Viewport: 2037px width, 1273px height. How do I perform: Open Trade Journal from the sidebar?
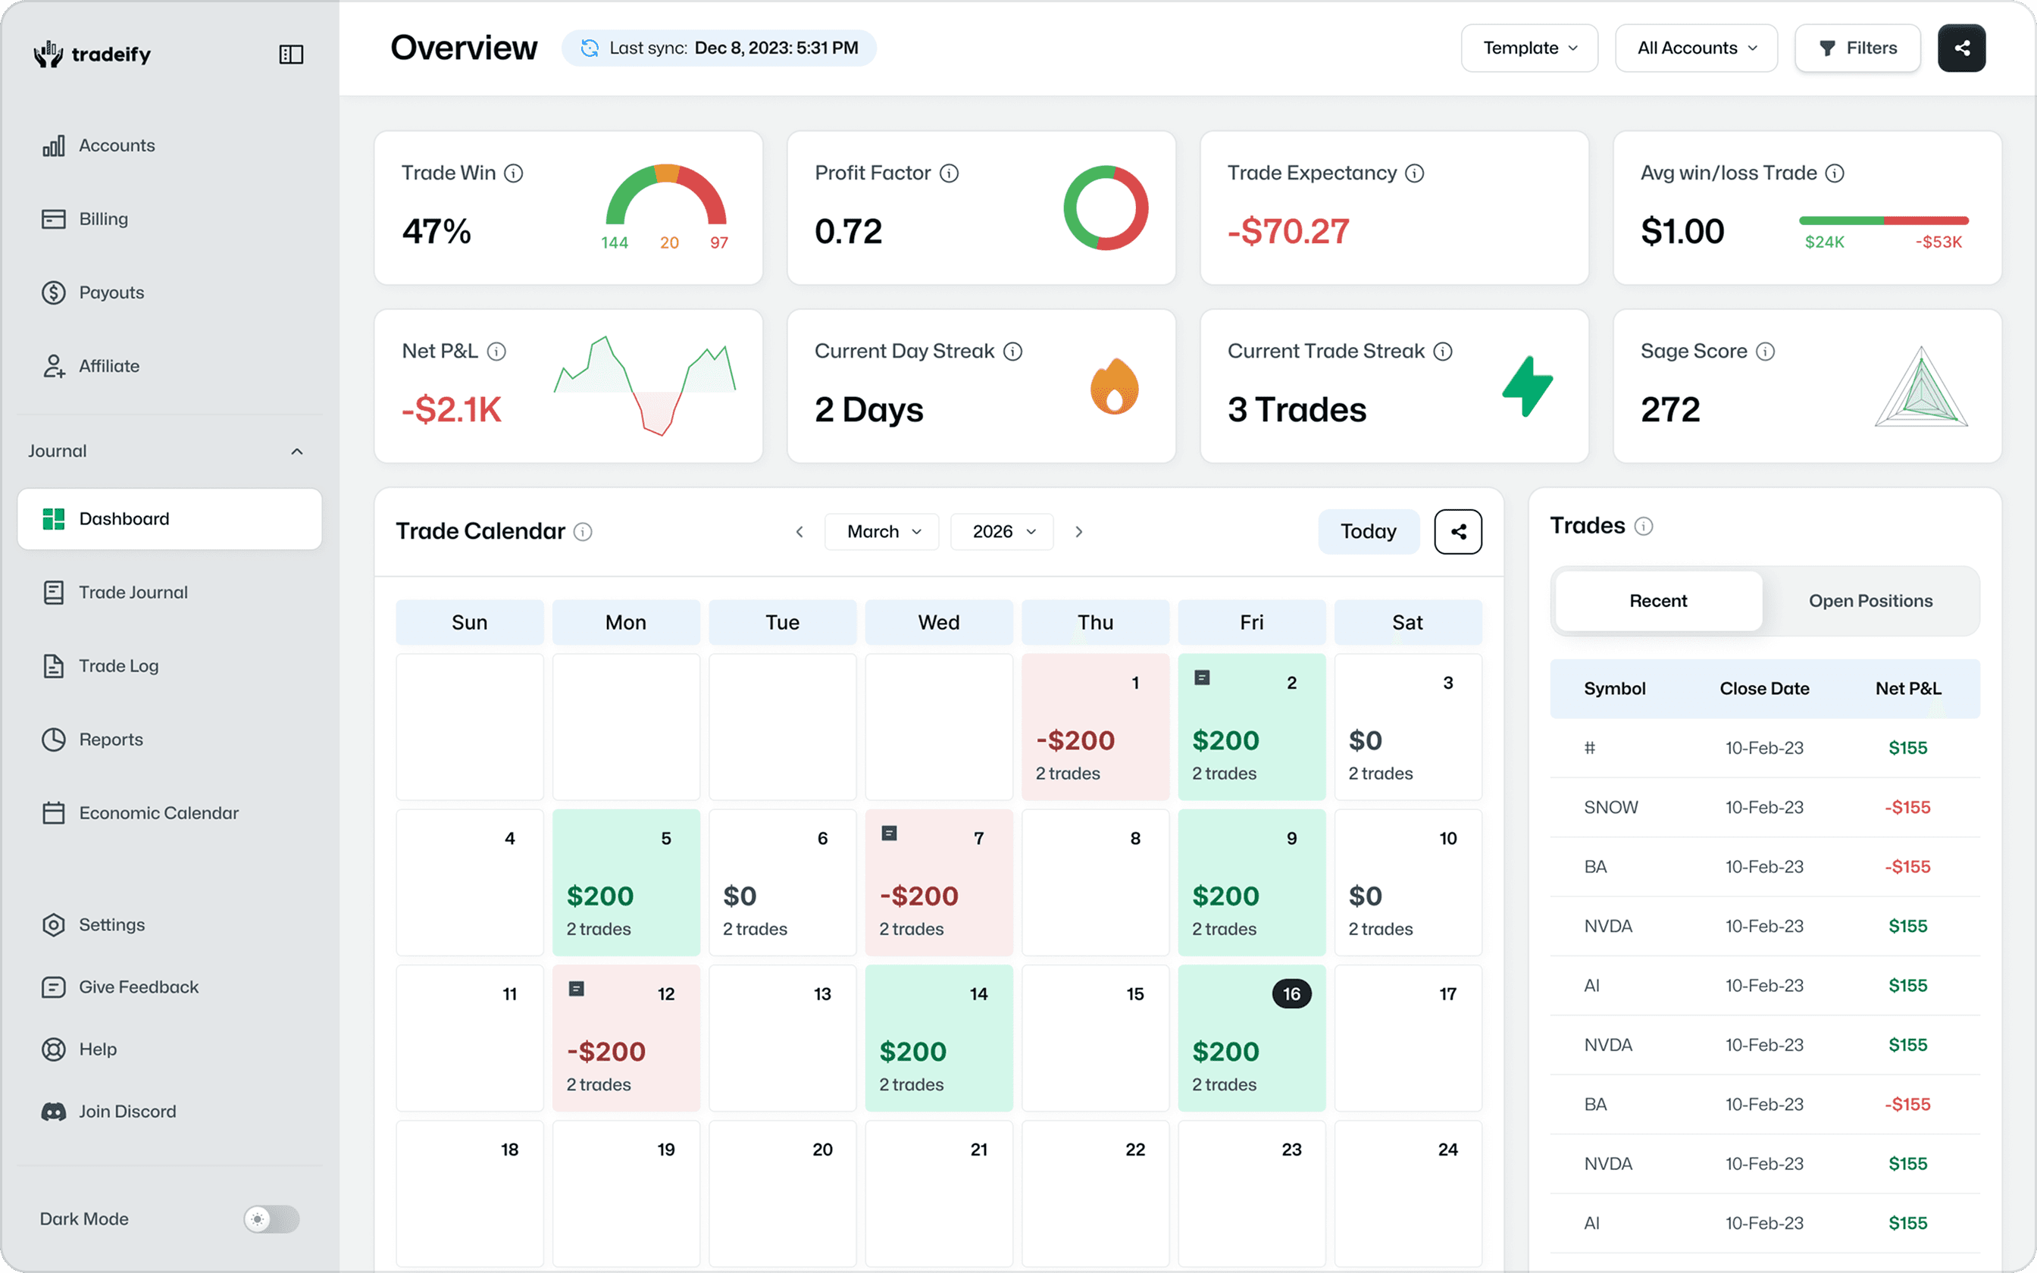[133, 592]
